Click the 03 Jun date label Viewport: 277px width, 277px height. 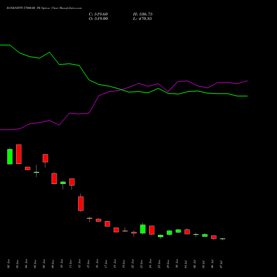pyautogui.click(x=17, y=264)
